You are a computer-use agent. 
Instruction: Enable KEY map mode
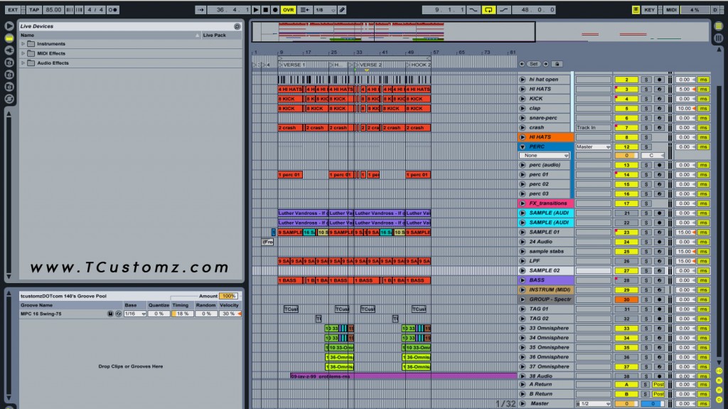tap(649, 9)
